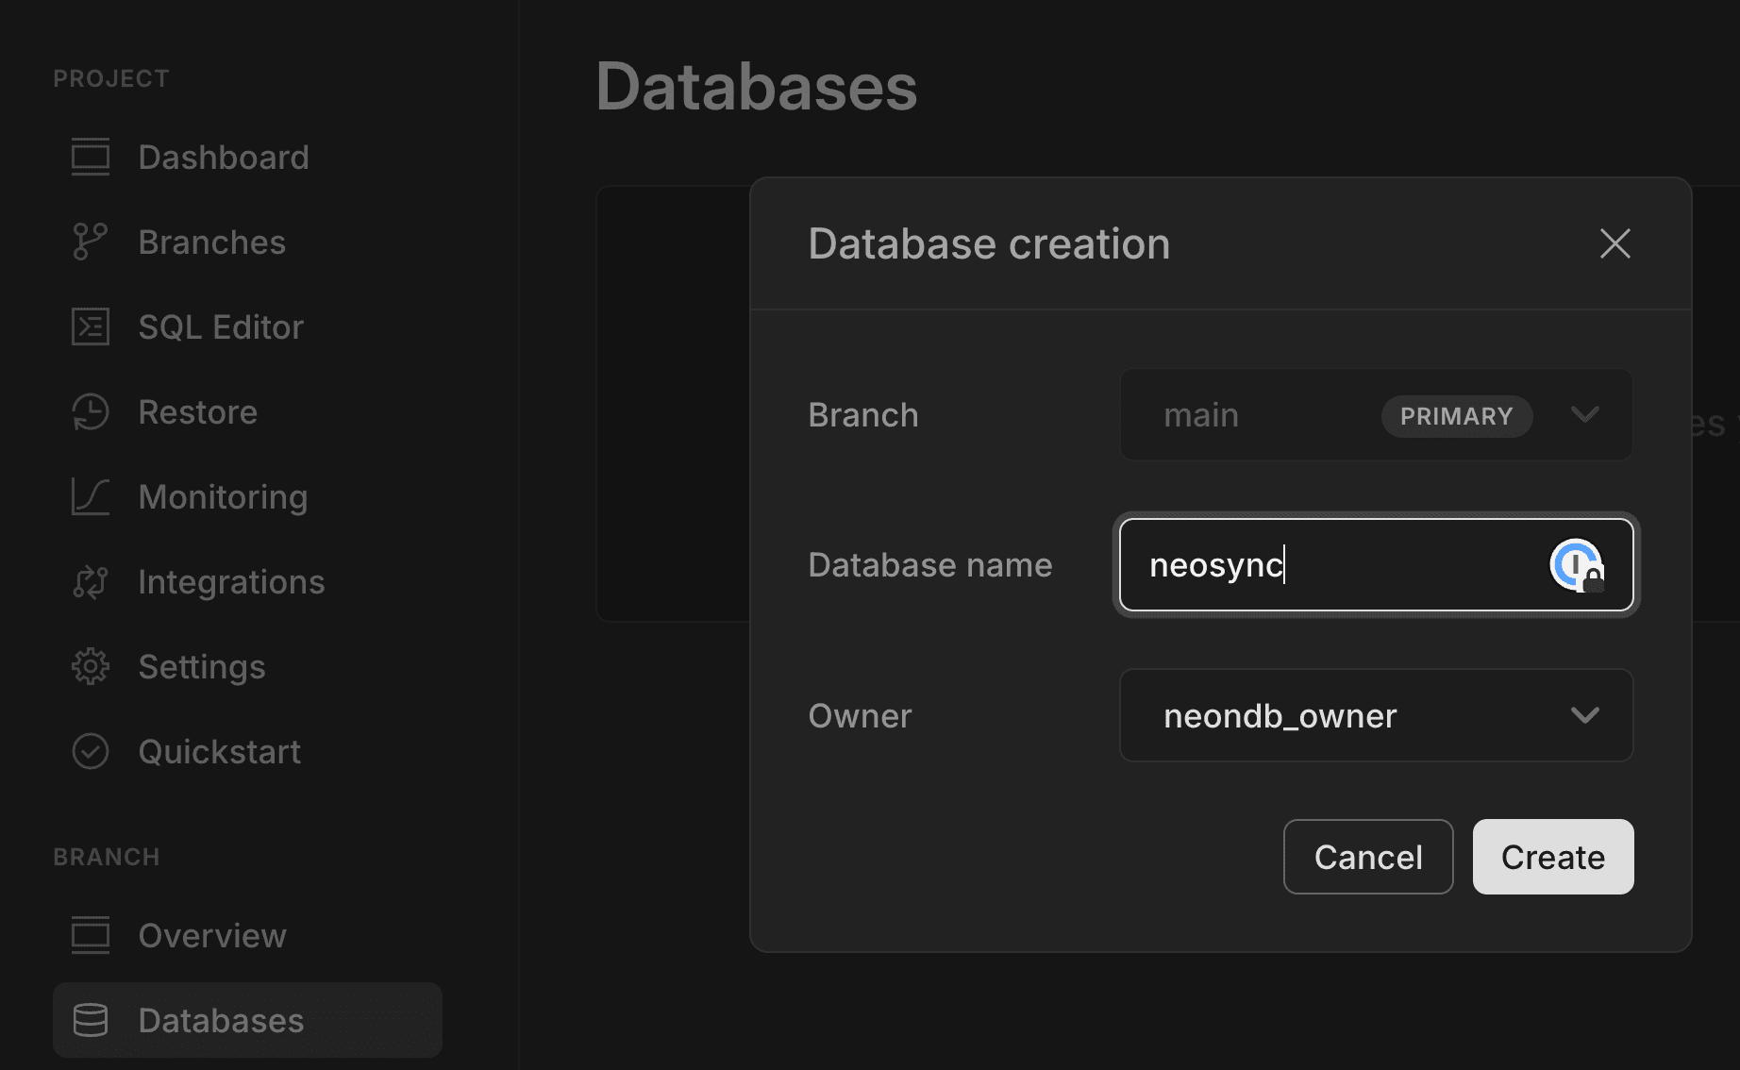The width and height of the screenshot is (1740, 1070).
Task: Click the Databases cylinder icon
Action: [x=90, y=1020]
